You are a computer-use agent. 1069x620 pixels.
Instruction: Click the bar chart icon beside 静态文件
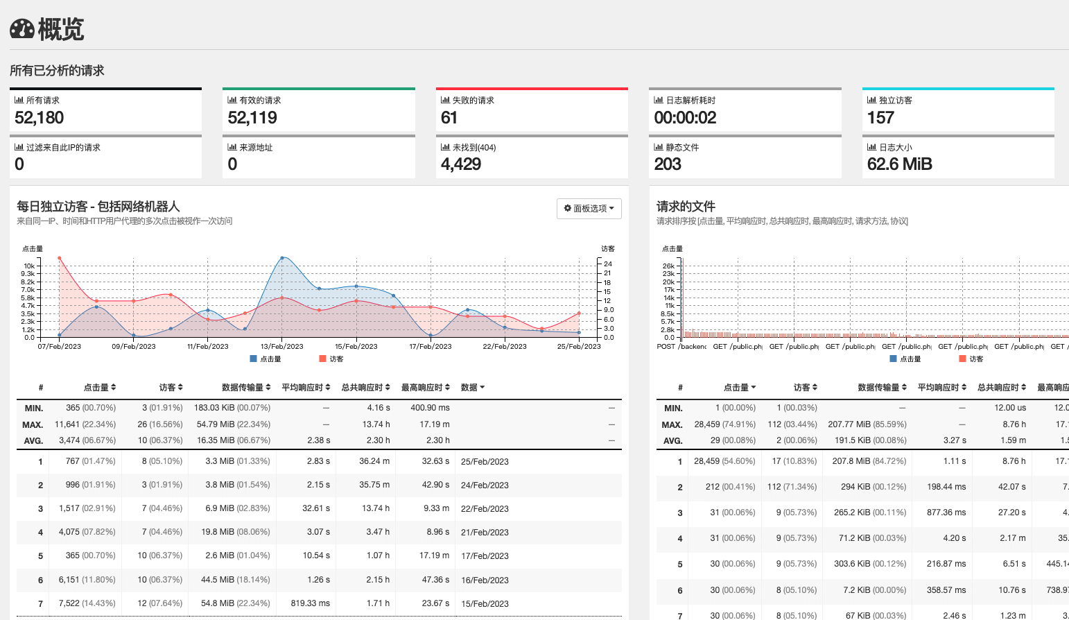pos(659,147)
